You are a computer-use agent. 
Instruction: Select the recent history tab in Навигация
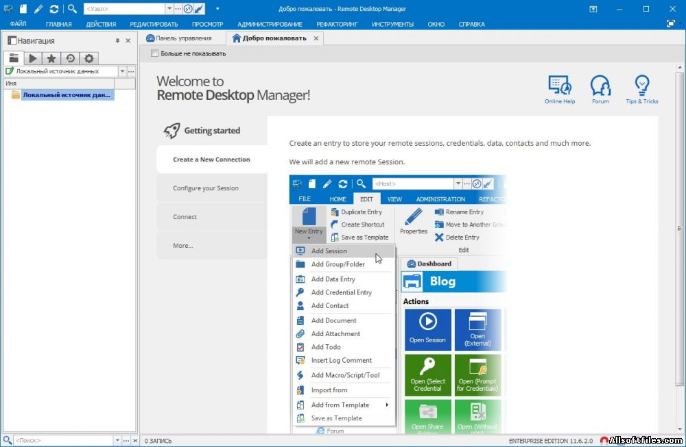[x=70, y=58]
